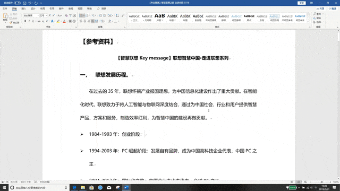Open the Borders dropdown arrow
The width and height of the screenshot is (340, 191).
click(118, 21)
